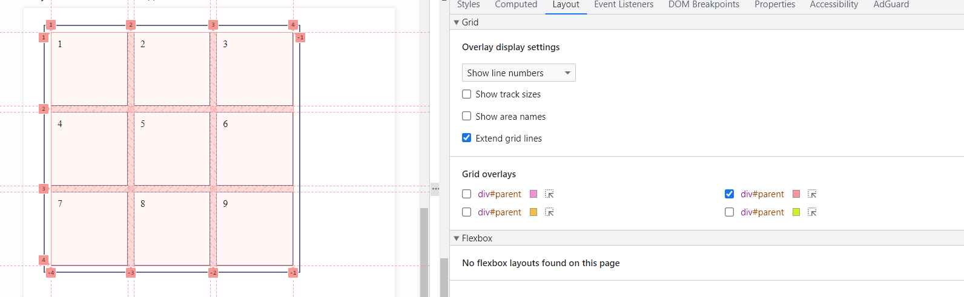Collapse the Flexbox section

[x=457, y=238]
